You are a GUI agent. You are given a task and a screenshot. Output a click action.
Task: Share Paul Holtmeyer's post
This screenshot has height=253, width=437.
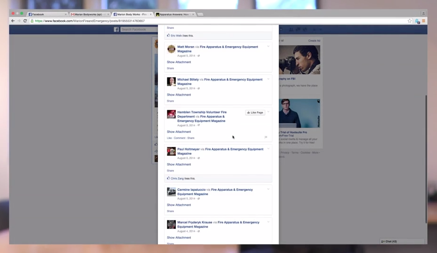point(170,171)
